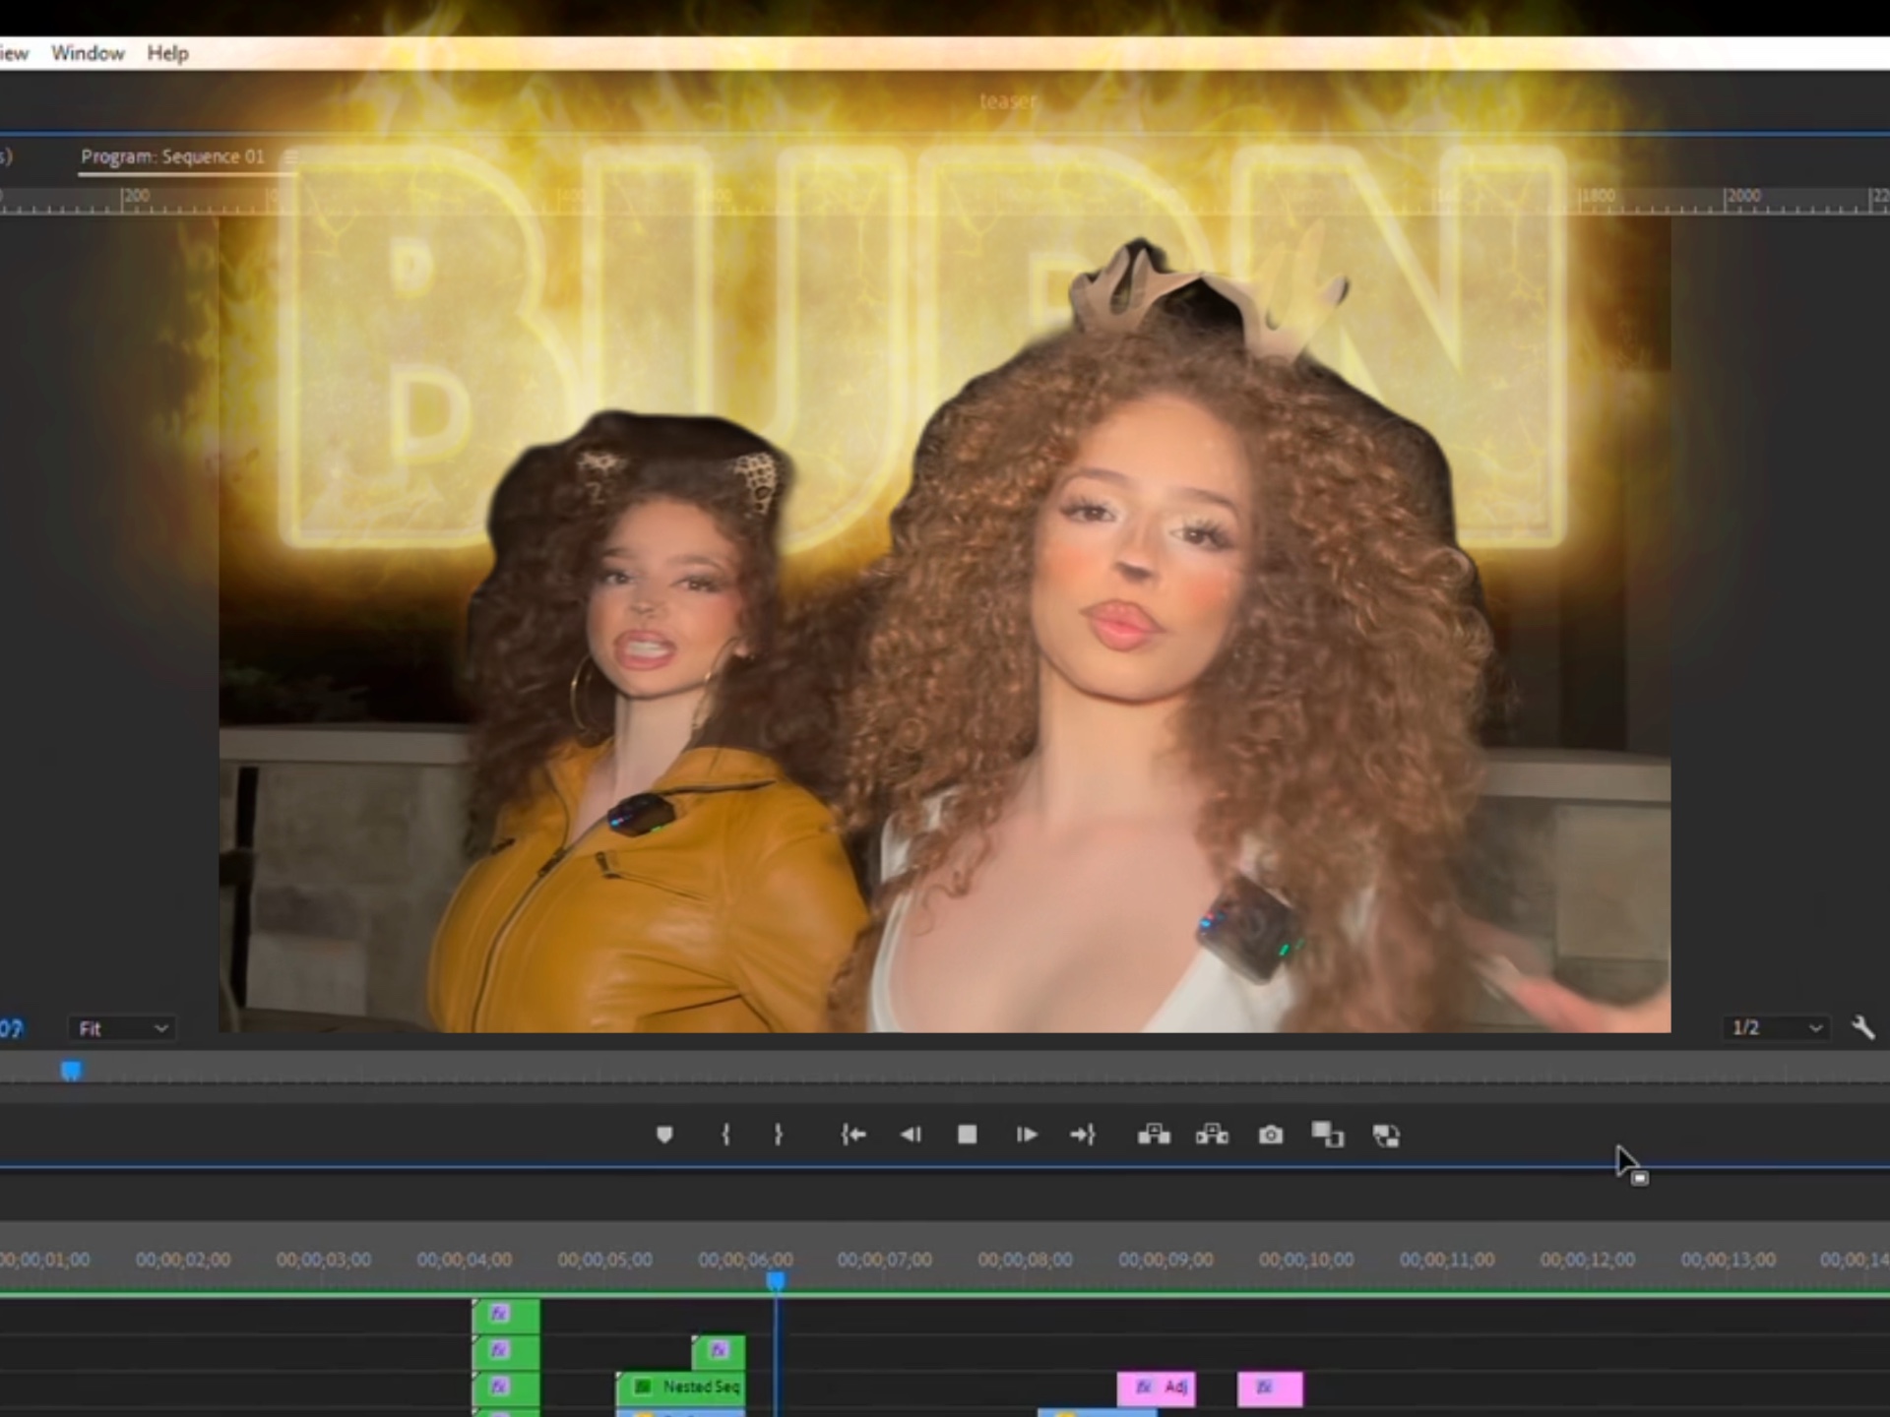Click the Mark In button

click(725, 1135)
